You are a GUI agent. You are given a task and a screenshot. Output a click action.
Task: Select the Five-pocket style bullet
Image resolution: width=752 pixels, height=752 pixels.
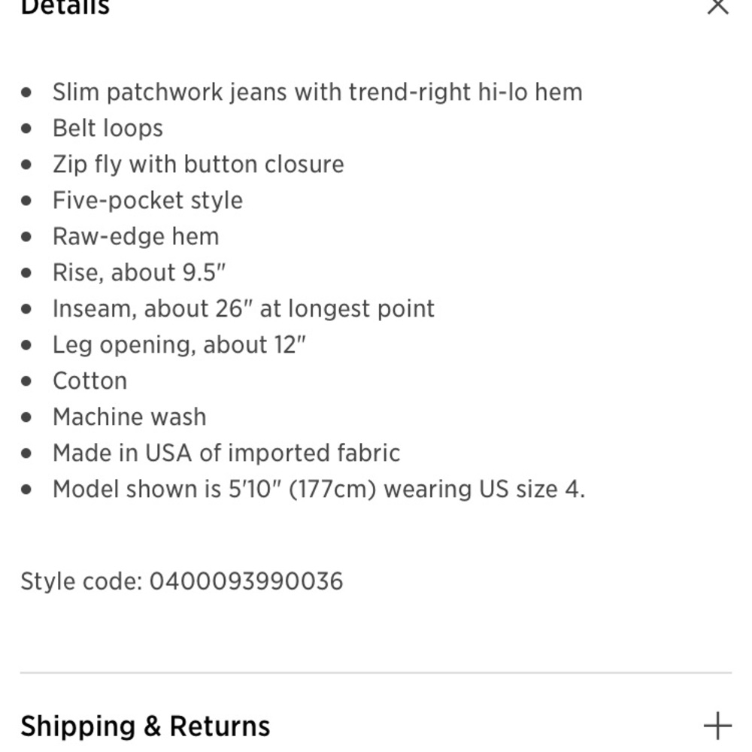pos(147,200)
